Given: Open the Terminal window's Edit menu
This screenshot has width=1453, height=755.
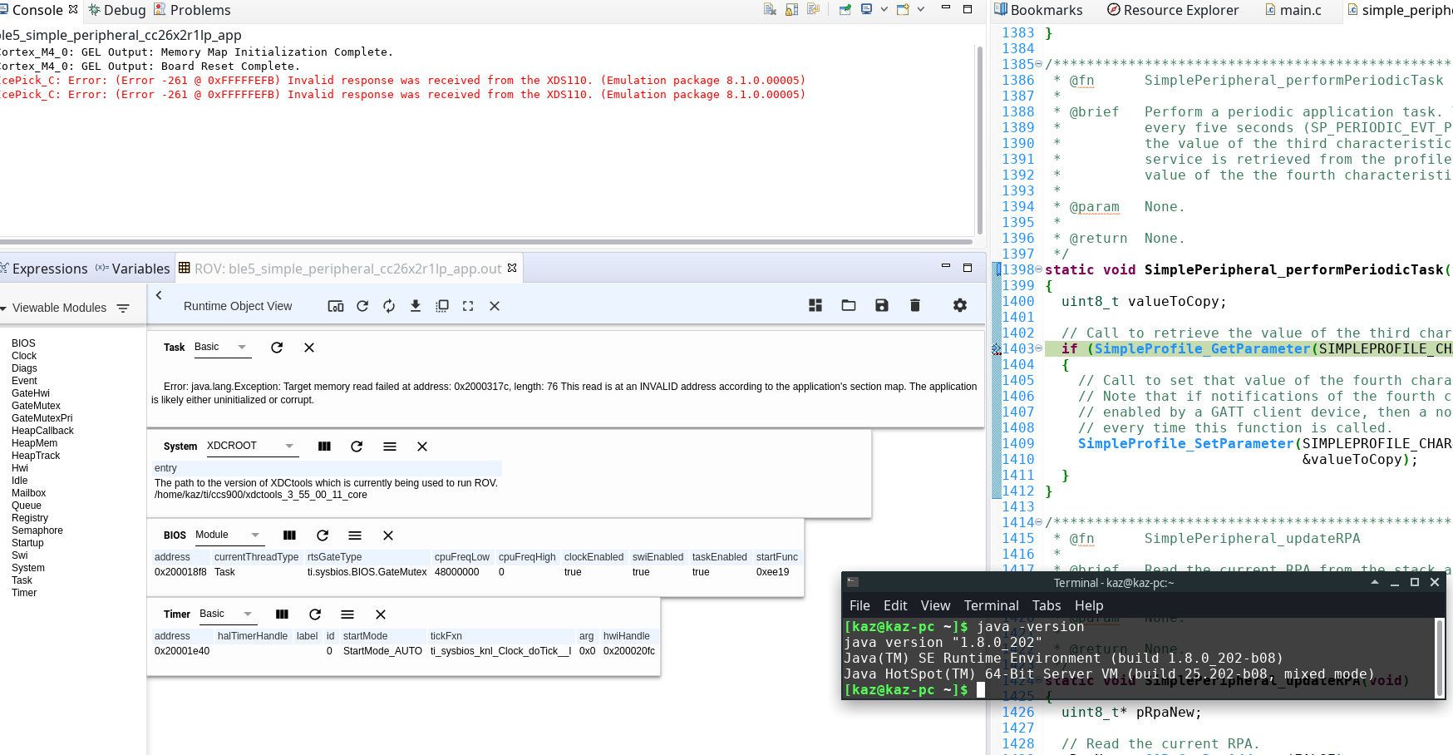Looking at the screenshot, I should 895,605.
